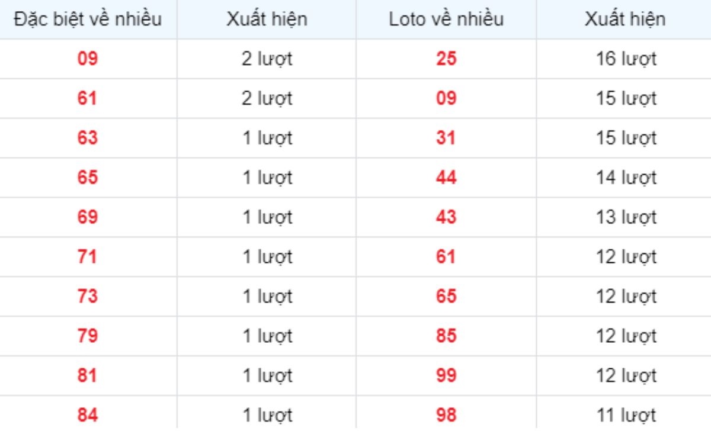Select red number 63
The width and height of the screenshot is (711, 431).
point(88,138)
